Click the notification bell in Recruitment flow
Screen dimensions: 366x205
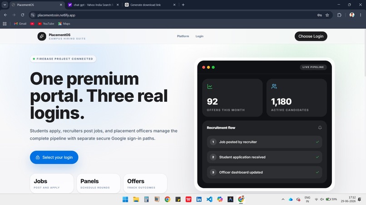coord(320,128)
